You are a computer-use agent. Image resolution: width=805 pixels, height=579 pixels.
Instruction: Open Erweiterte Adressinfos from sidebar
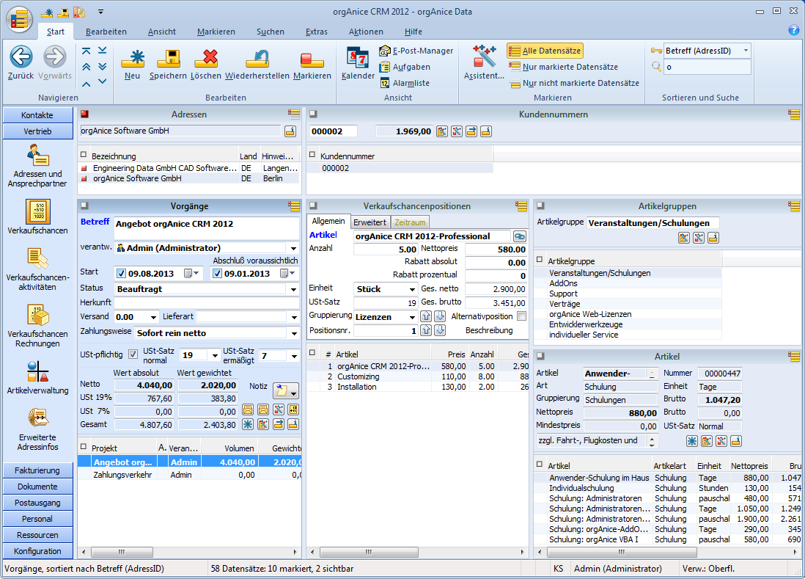click(x=37, y=429)
